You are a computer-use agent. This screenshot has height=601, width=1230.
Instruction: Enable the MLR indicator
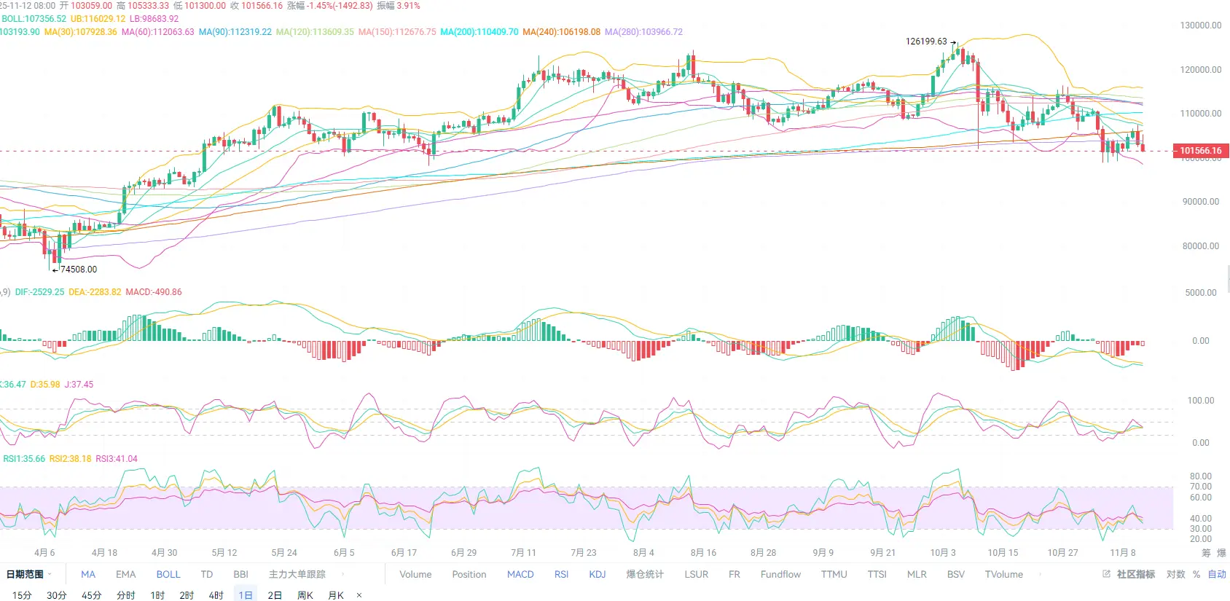(x=917, y=574)
